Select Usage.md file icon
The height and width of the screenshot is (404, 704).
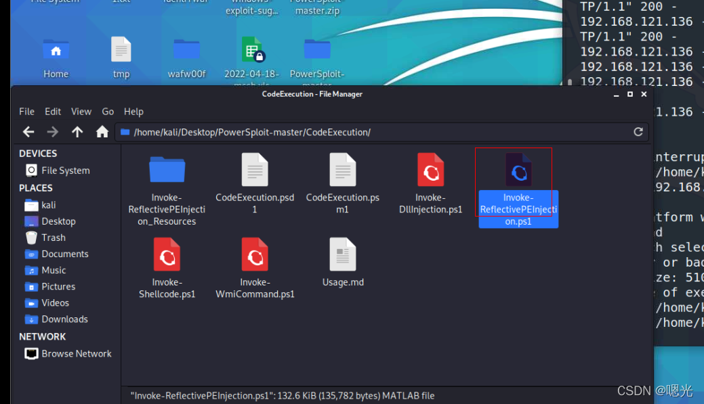pos(343,254)
